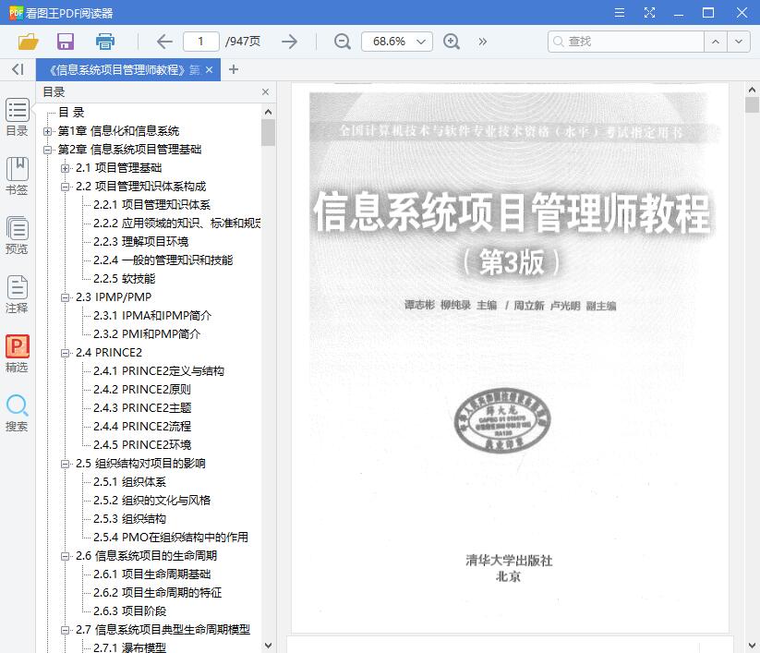This screenshot has width=760, height=653.
Task: Click the page number input field
Action: point(200,42)
